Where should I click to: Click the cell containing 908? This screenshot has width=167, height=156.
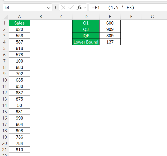click(x=20, y=131)
